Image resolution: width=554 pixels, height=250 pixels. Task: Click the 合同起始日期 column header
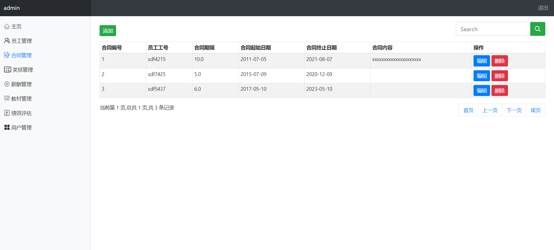pos(272,47)
